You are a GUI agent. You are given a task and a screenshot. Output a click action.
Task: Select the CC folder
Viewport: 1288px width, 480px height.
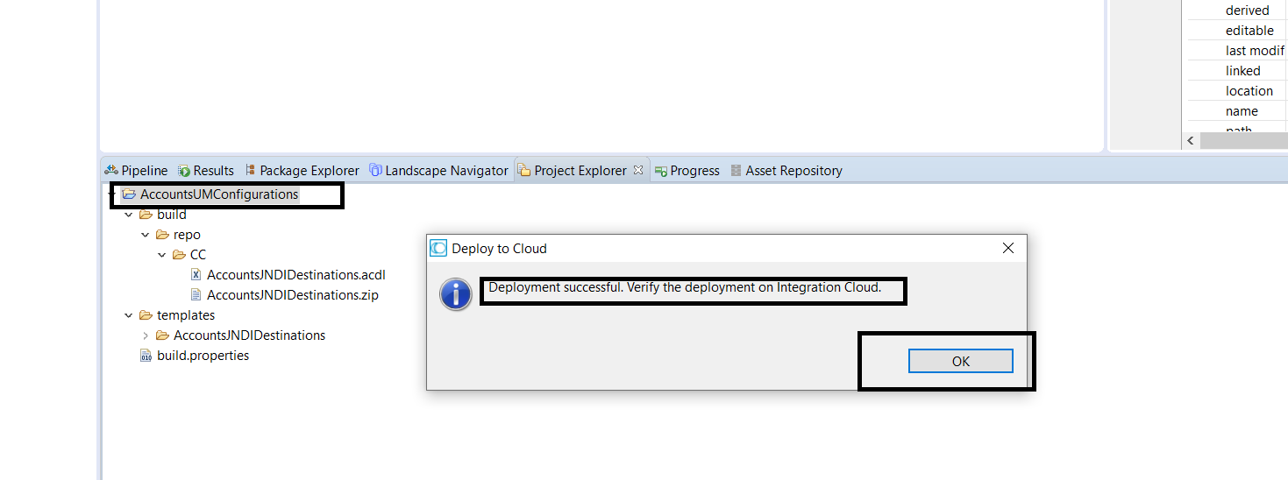198,255
